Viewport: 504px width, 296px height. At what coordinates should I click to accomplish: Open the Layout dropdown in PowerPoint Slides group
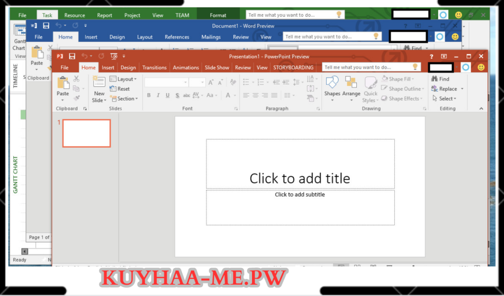click(x=123, y=79)
